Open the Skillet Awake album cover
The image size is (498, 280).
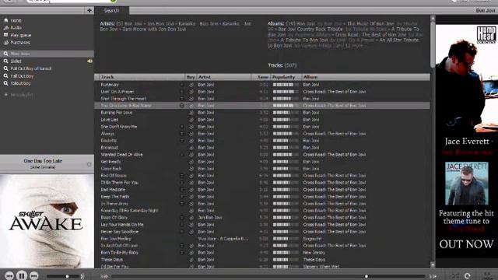[x=47, y=221]
